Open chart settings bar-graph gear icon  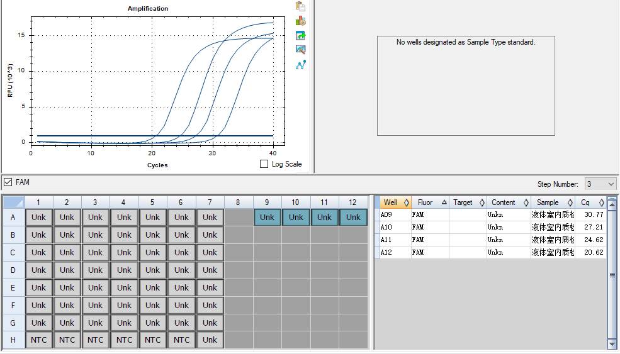pos(300,21)
